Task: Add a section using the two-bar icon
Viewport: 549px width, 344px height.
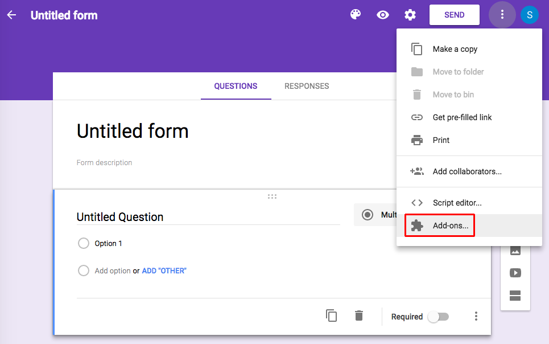Action: click(x=515, y=296)
